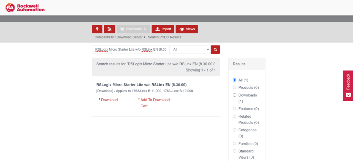Open the Downloads cart button
This screenshot has height=161, width=353.
133,29
